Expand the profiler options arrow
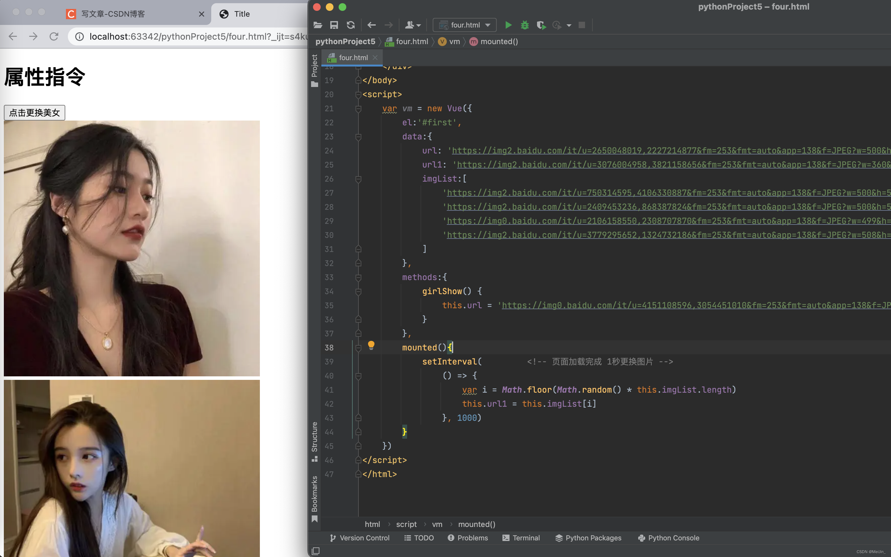The height and width of the screenshot is (557, 891). tap(569, 25)
